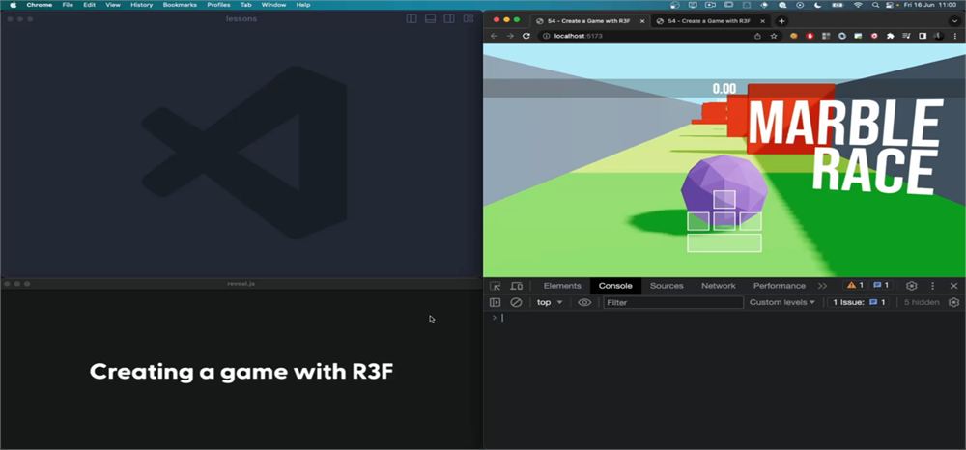Viewport: 966px width, 450px height.
Task: Open the Elements tab in DevTools
Action: 562,286
